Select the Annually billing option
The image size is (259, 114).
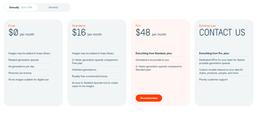(14, 8)
